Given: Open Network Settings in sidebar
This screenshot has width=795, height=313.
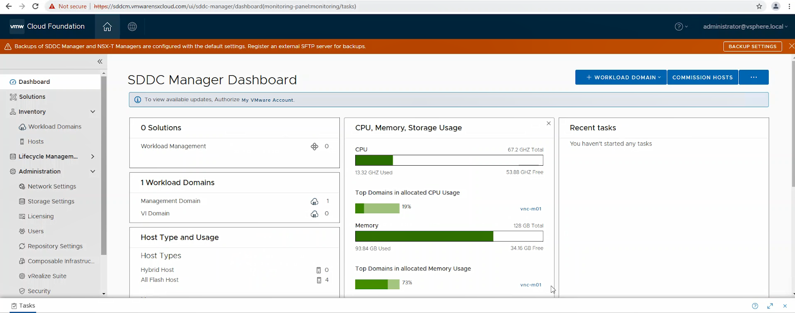Looking at the screenshot, I should [x=52, y=187].
